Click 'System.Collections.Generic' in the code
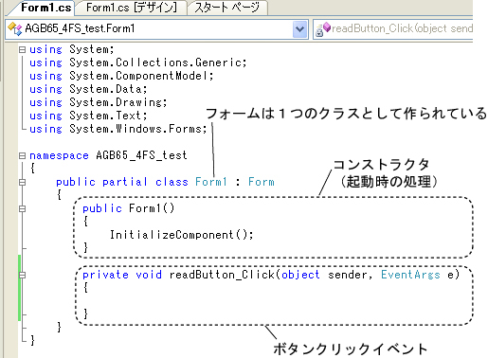Image resolution: width=488 pixels, height=358 pixels. [x=155, y=63]
